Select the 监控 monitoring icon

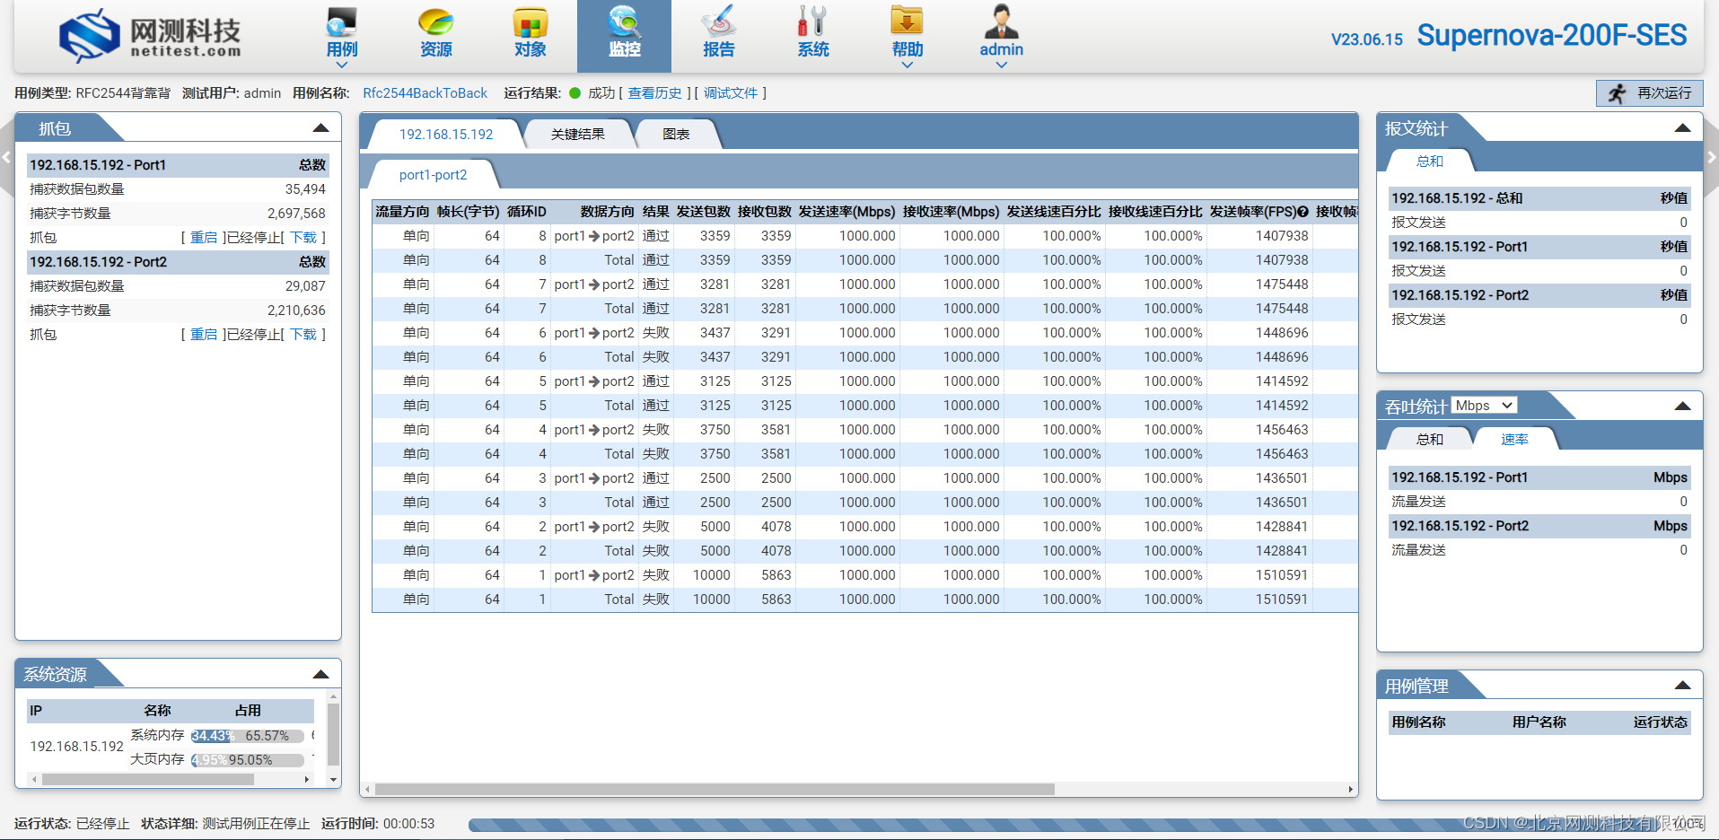click(624, 22)
